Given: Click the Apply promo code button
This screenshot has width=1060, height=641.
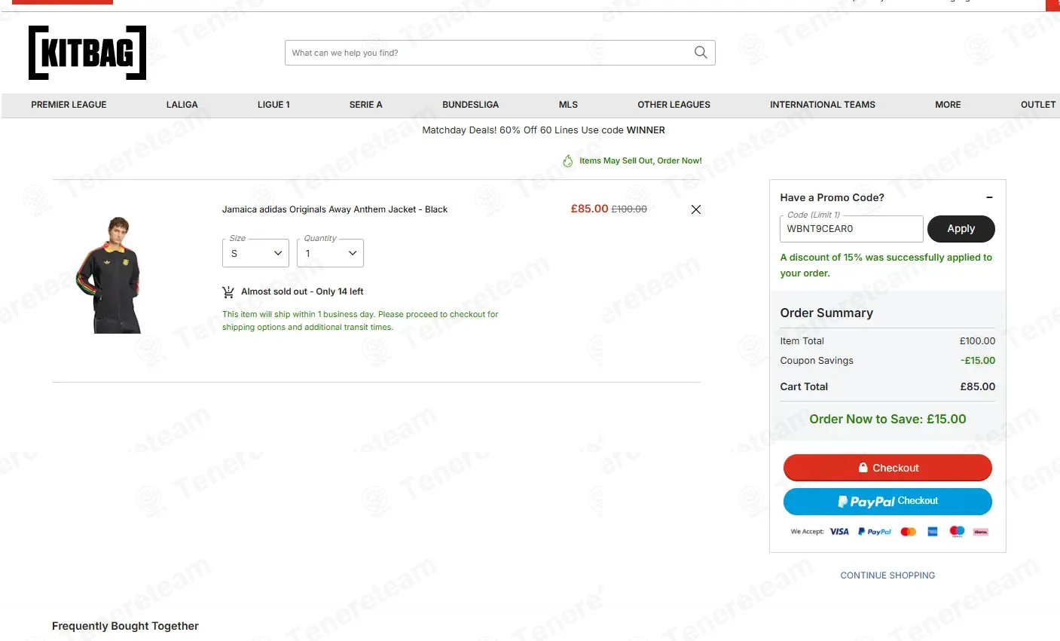Looking at the screenshot, I should pyautogui.click(x=961, y=229).
